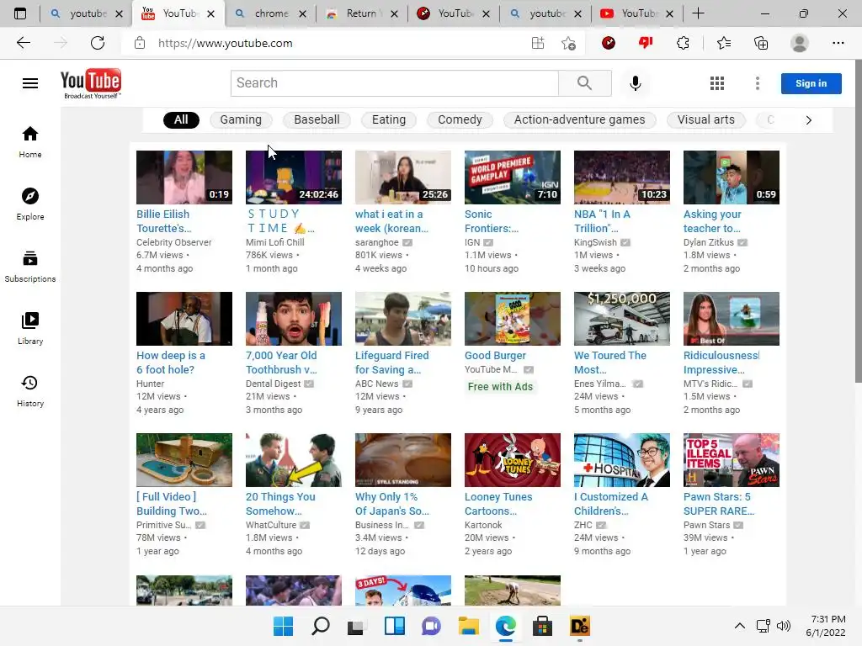Image resolution: width=862 pixels, height=646 pixels.
Task: Open the Collections icon in the toolbar
Action: (761, 43)
